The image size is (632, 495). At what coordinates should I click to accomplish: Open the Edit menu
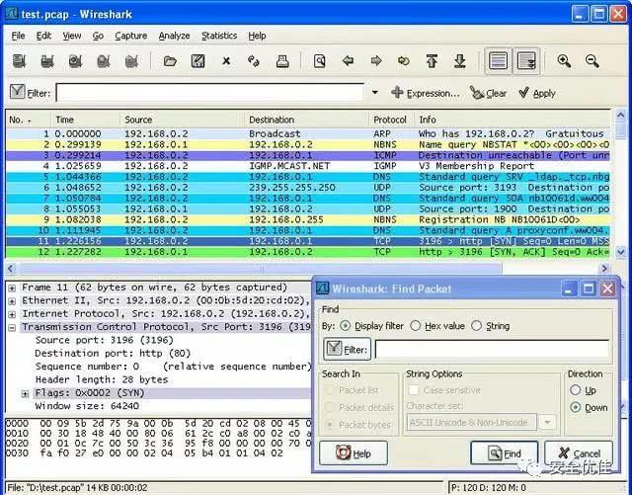[43, 36]
